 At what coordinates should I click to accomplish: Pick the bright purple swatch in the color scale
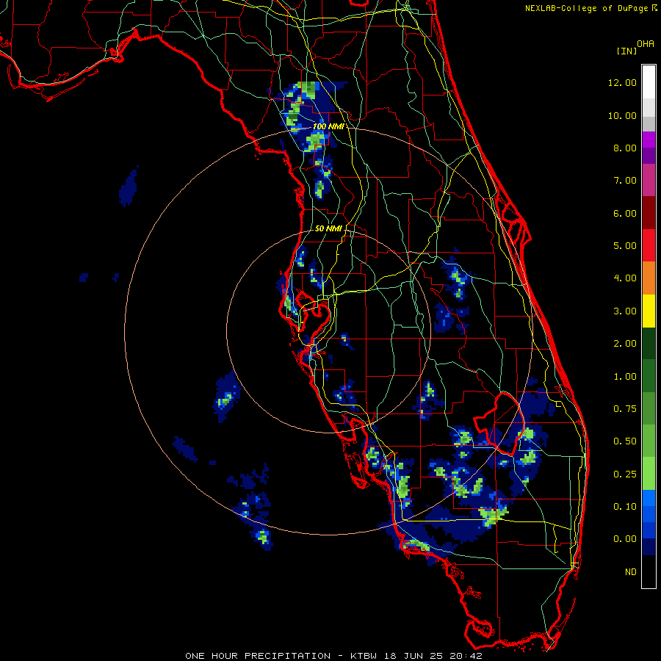pos(649,140)
